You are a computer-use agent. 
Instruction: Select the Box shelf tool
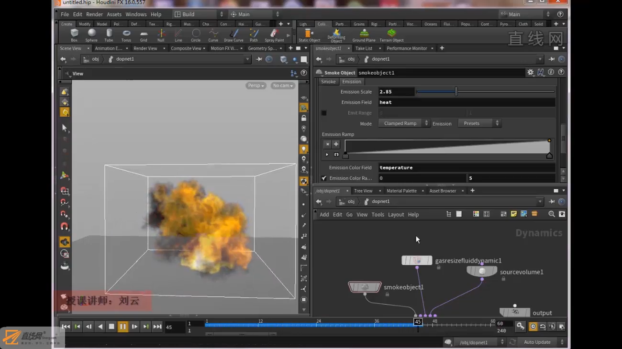click(74, 35)
